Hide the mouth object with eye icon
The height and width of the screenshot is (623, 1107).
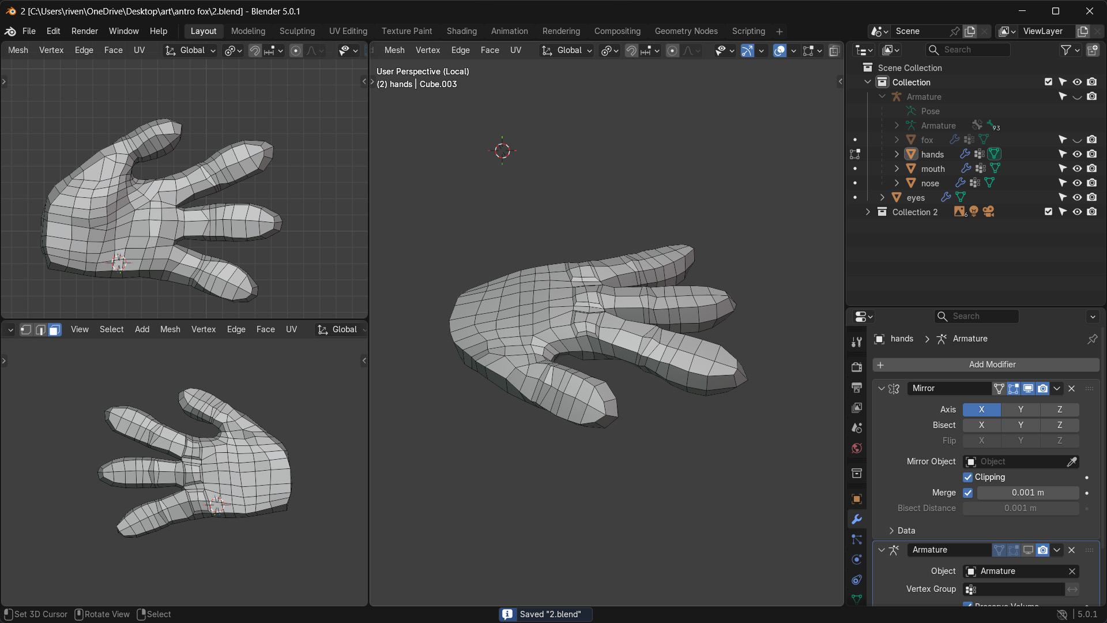click(1077, 168)
